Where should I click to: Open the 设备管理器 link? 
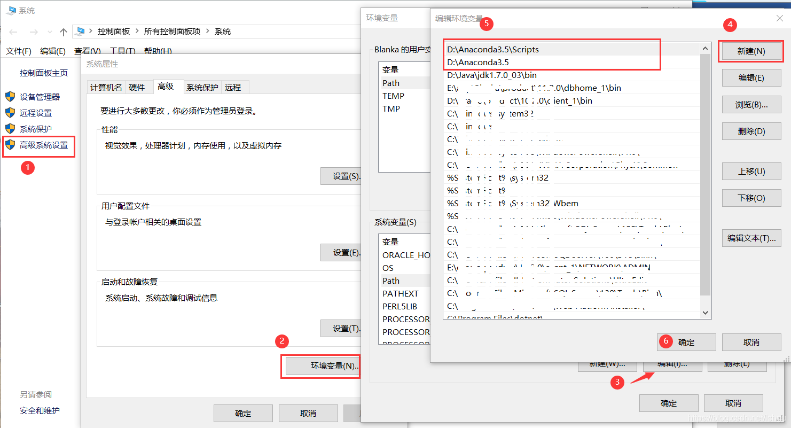pos(40,97)
